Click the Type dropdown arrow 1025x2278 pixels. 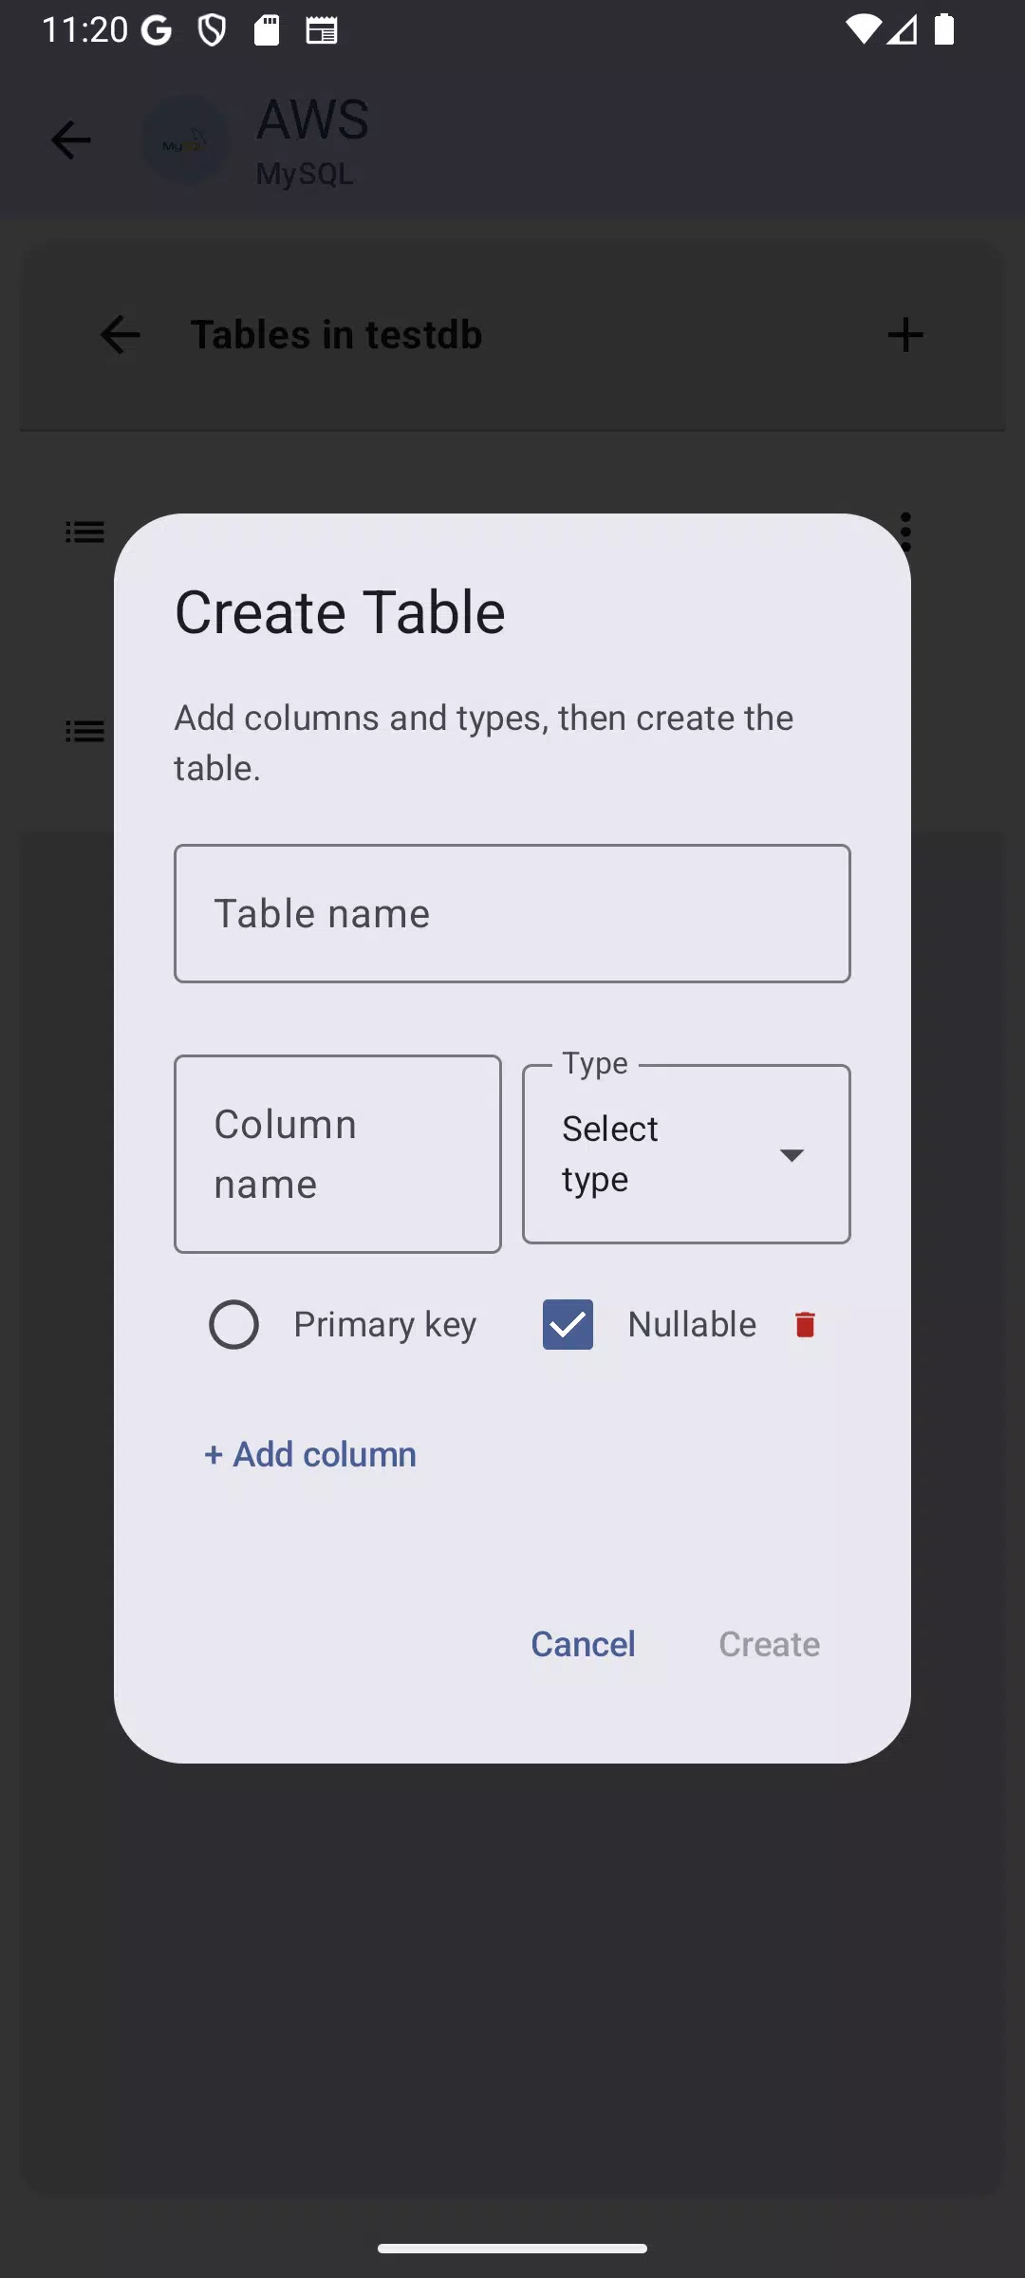(792, 1155)
